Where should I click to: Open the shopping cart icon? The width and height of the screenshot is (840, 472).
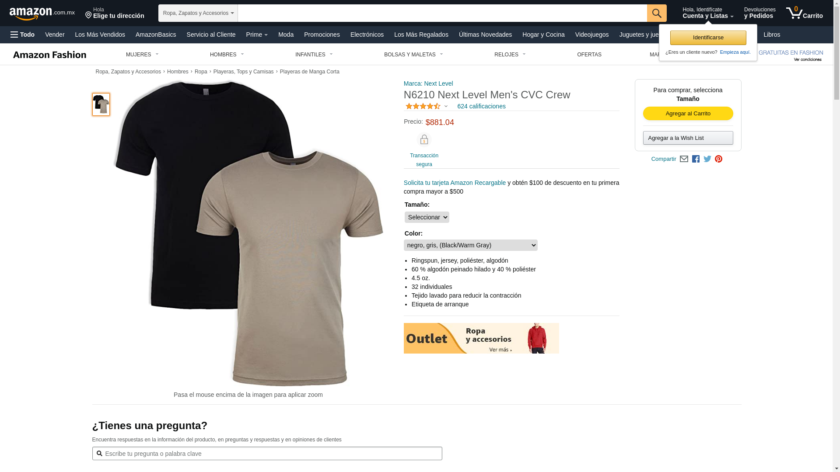(x=804, y=13)
